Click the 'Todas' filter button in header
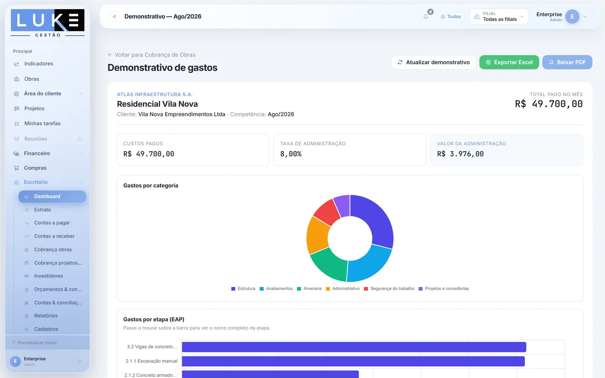The width and height of the screenshot is (605, 378). [451, 17]
